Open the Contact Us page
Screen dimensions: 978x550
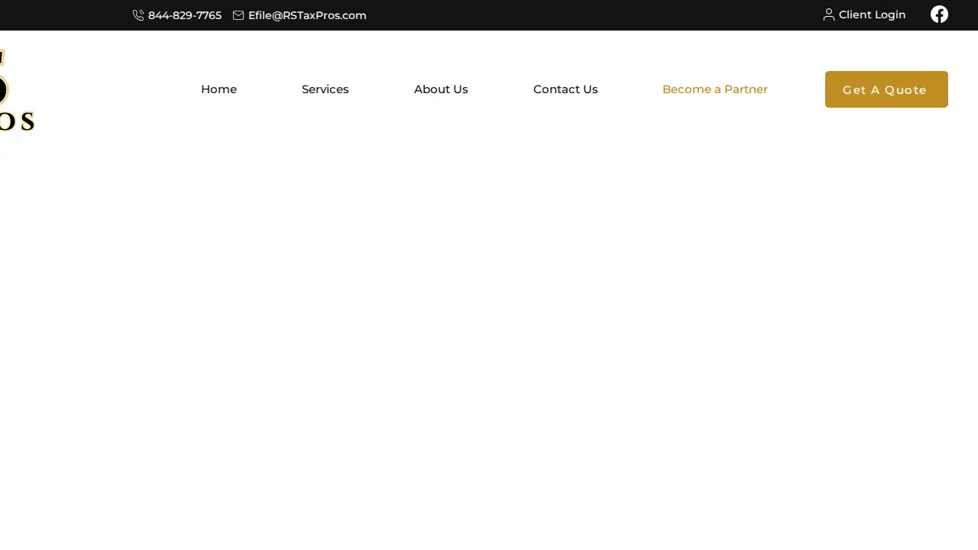point(565,89)
